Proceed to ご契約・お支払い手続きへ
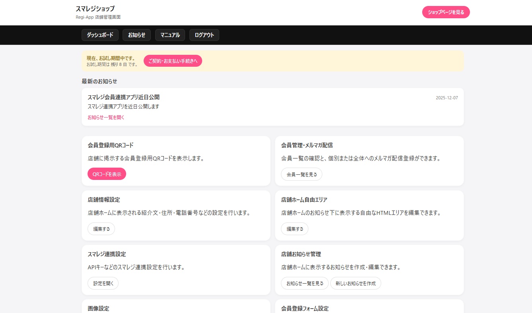This screenshot has height=313, width=532. 173,61
